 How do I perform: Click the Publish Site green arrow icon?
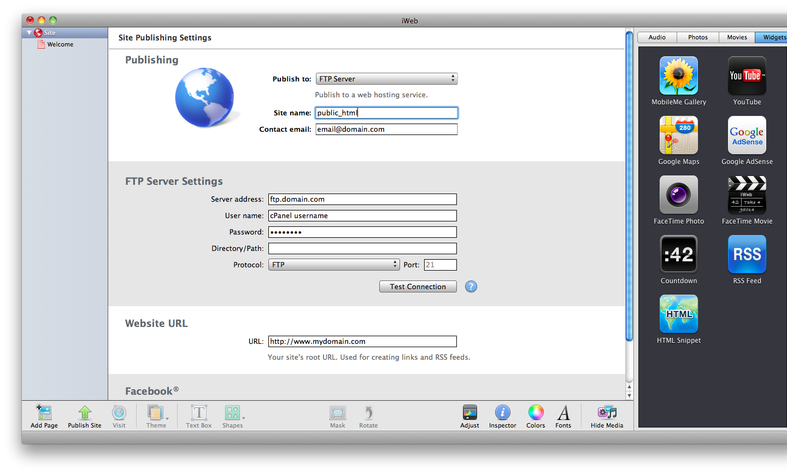tap(85, 413)
